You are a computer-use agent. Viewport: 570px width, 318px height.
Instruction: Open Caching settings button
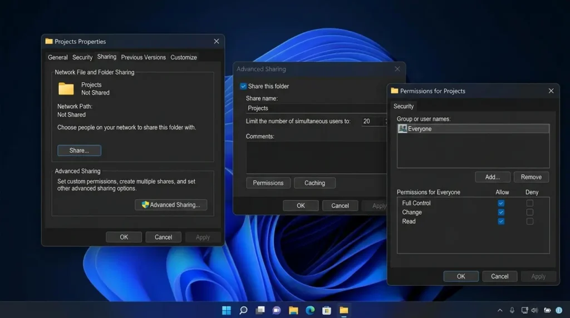click(x=315, y=183)
